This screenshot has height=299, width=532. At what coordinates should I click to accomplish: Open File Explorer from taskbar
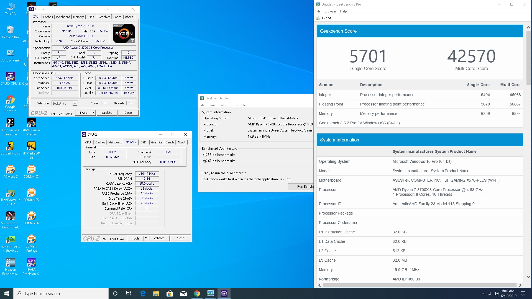[156, 293]
